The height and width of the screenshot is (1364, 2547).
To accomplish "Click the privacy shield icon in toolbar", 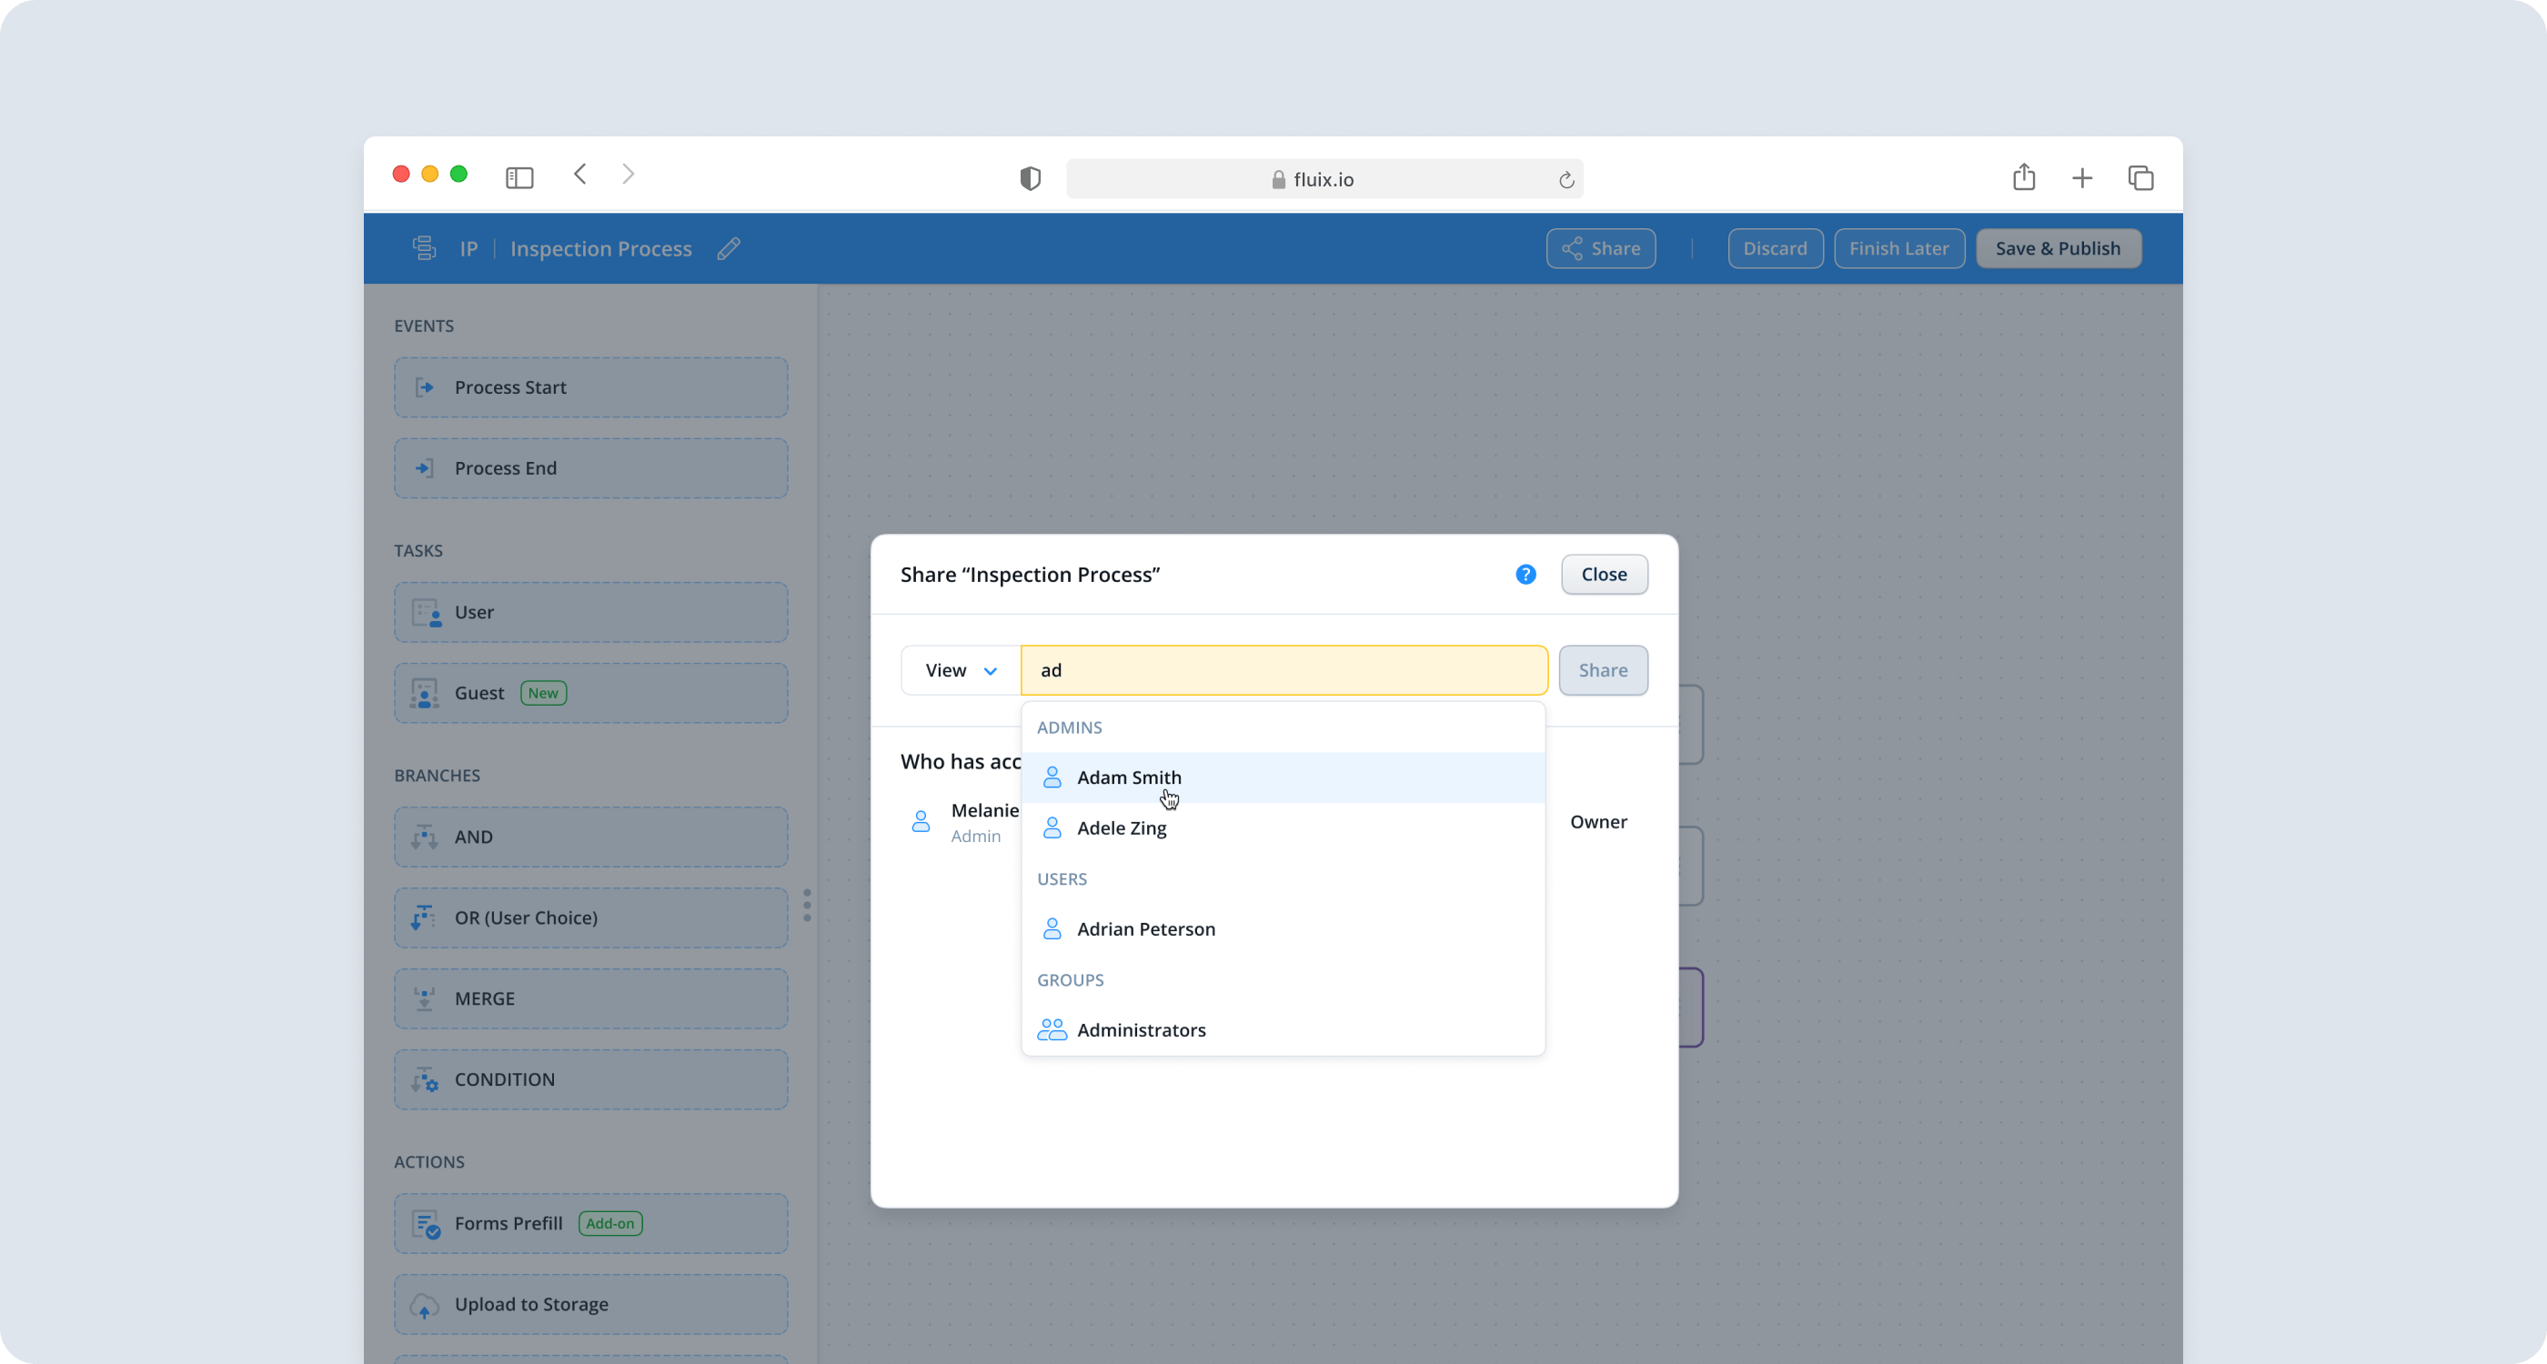I will tap(1031, 179).
